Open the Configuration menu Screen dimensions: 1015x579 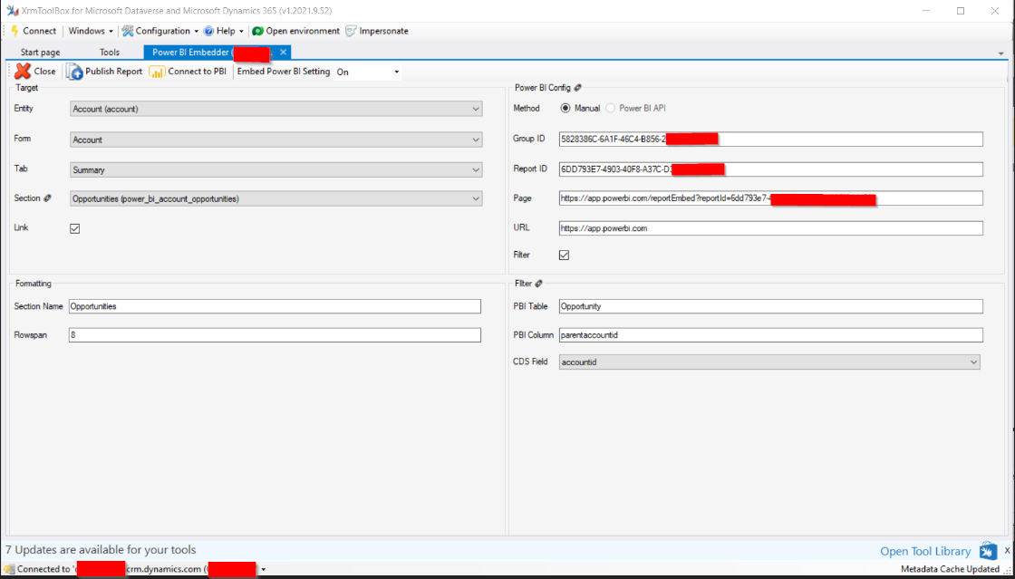tap(160, 31)
